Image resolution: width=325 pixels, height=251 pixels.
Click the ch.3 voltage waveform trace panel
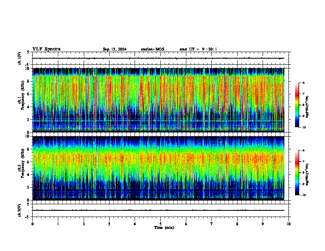click(x=160, y=210)
